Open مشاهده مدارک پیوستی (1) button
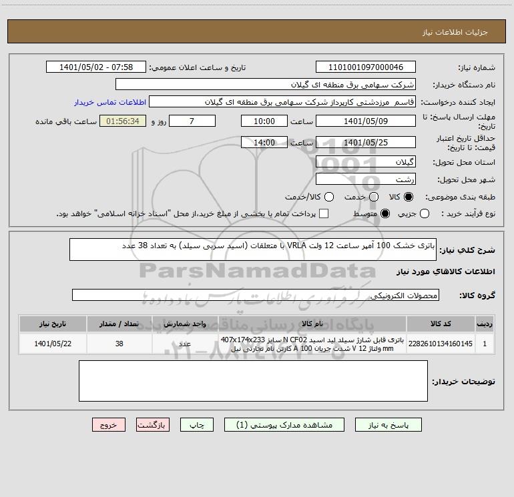Viewport: 514px width, 497px height. coord(284,424)
